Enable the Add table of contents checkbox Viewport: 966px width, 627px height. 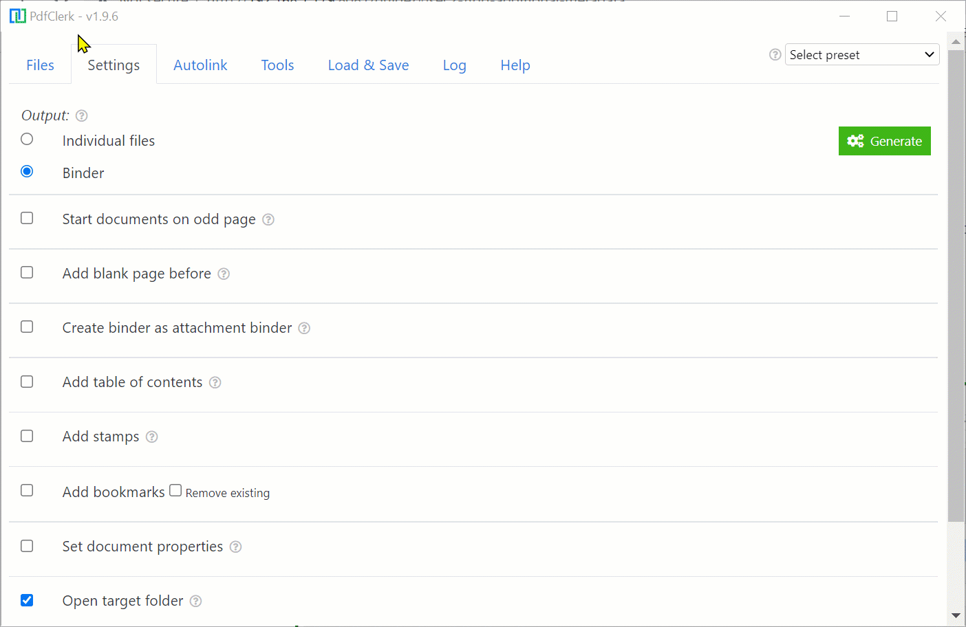pos(27,382)
